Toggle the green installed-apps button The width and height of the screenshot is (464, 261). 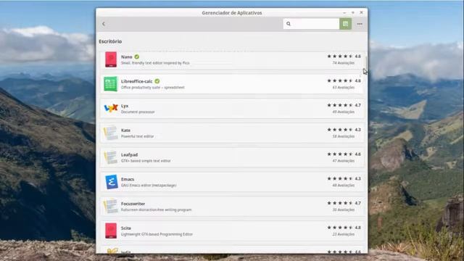tap(345, 24)
